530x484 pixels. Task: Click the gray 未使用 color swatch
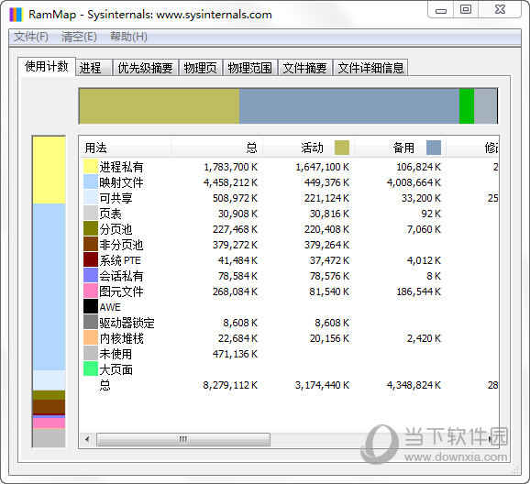[x=91, y=353]
